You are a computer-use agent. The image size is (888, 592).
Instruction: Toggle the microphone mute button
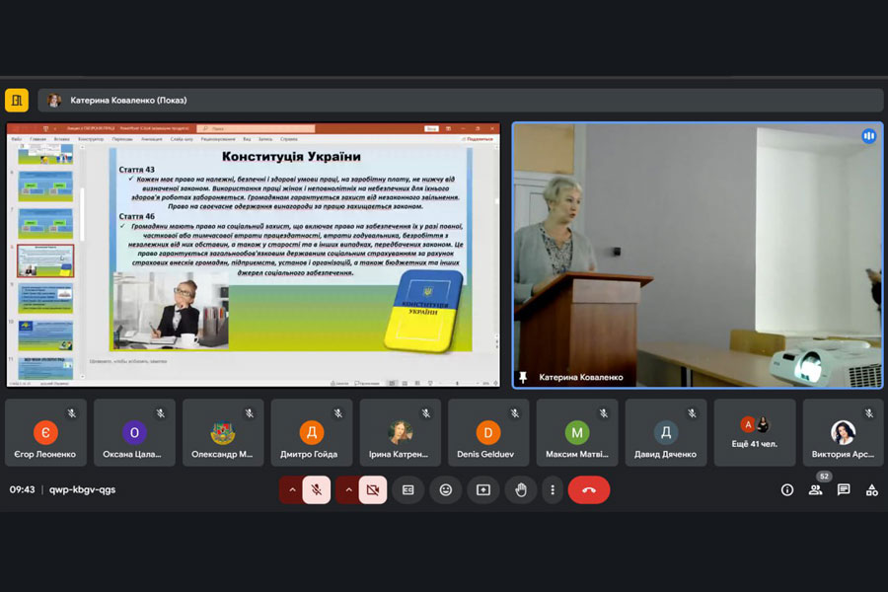[x=317, y=490]
